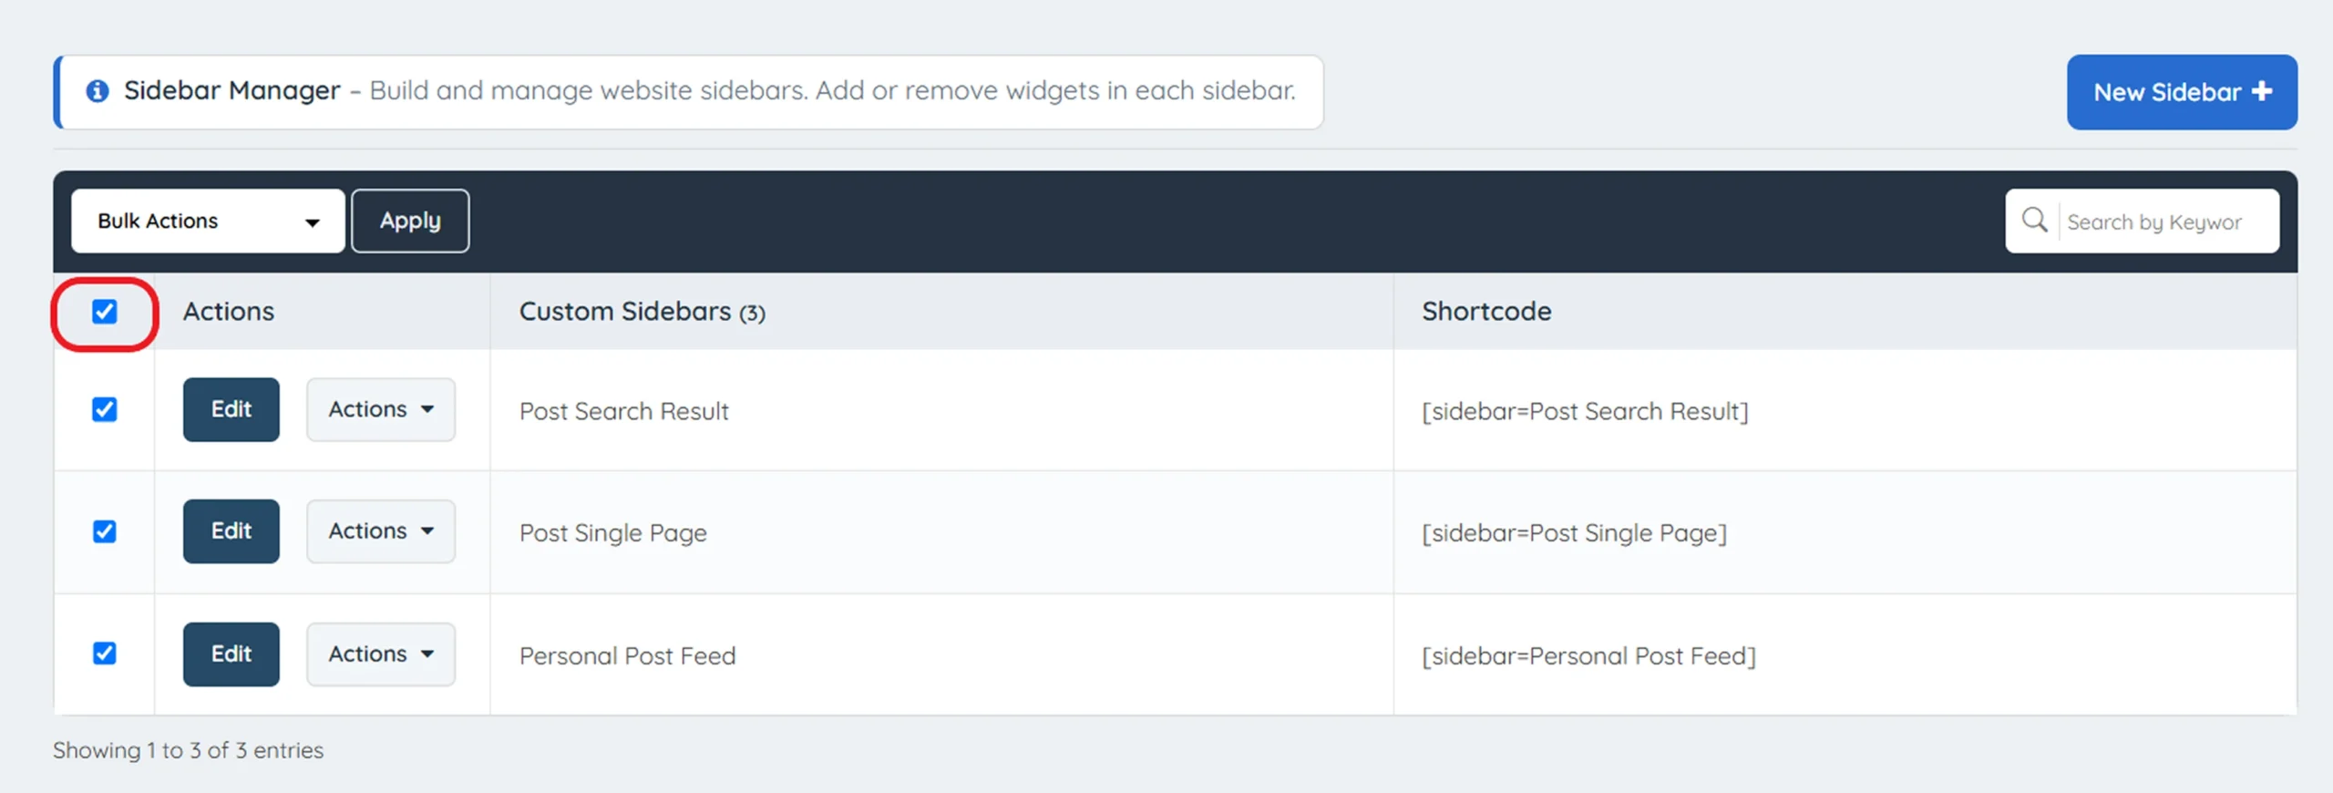Create a New Sidebar
The height and width of the screenshot is (793, 2333).
[2181, 92]
